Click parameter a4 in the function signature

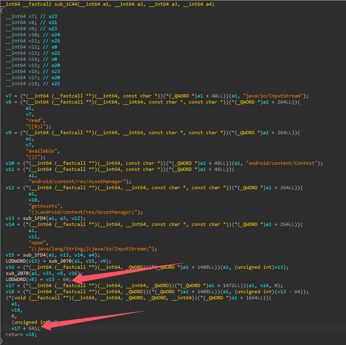[x=208, y=4]
